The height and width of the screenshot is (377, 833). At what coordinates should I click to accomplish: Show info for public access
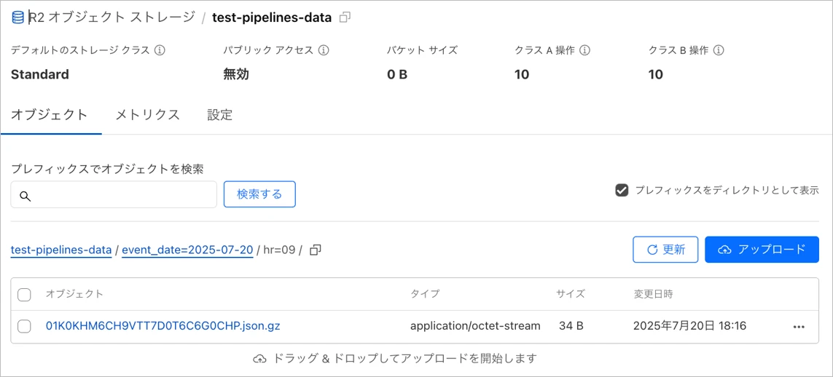coord(324,50)
